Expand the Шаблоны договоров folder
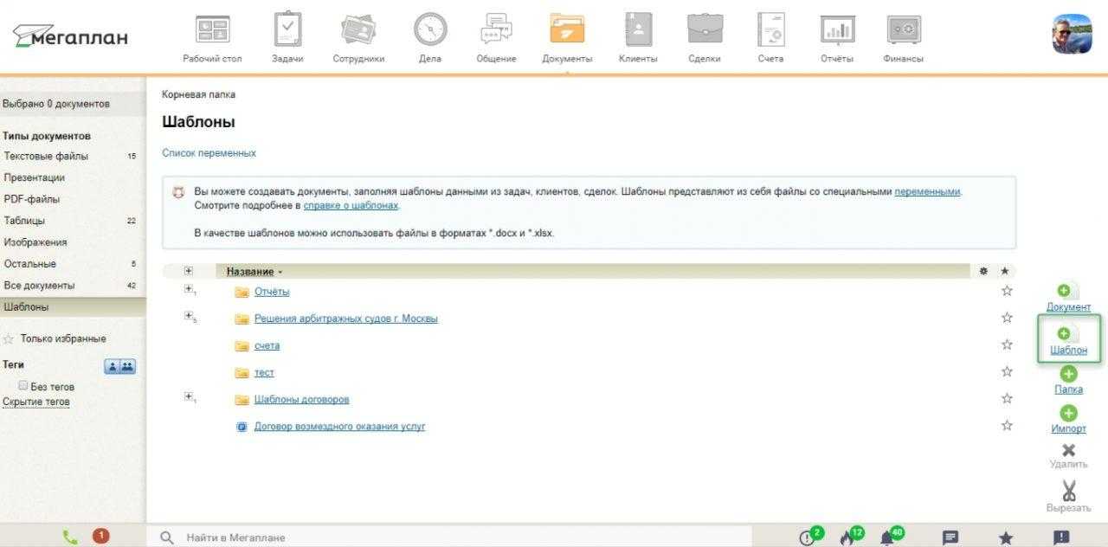 click(x=188, y=396)
